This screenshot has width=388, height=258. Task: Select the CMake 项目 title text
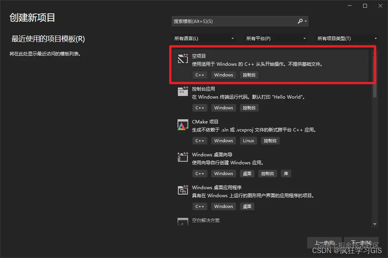[205, 122]
